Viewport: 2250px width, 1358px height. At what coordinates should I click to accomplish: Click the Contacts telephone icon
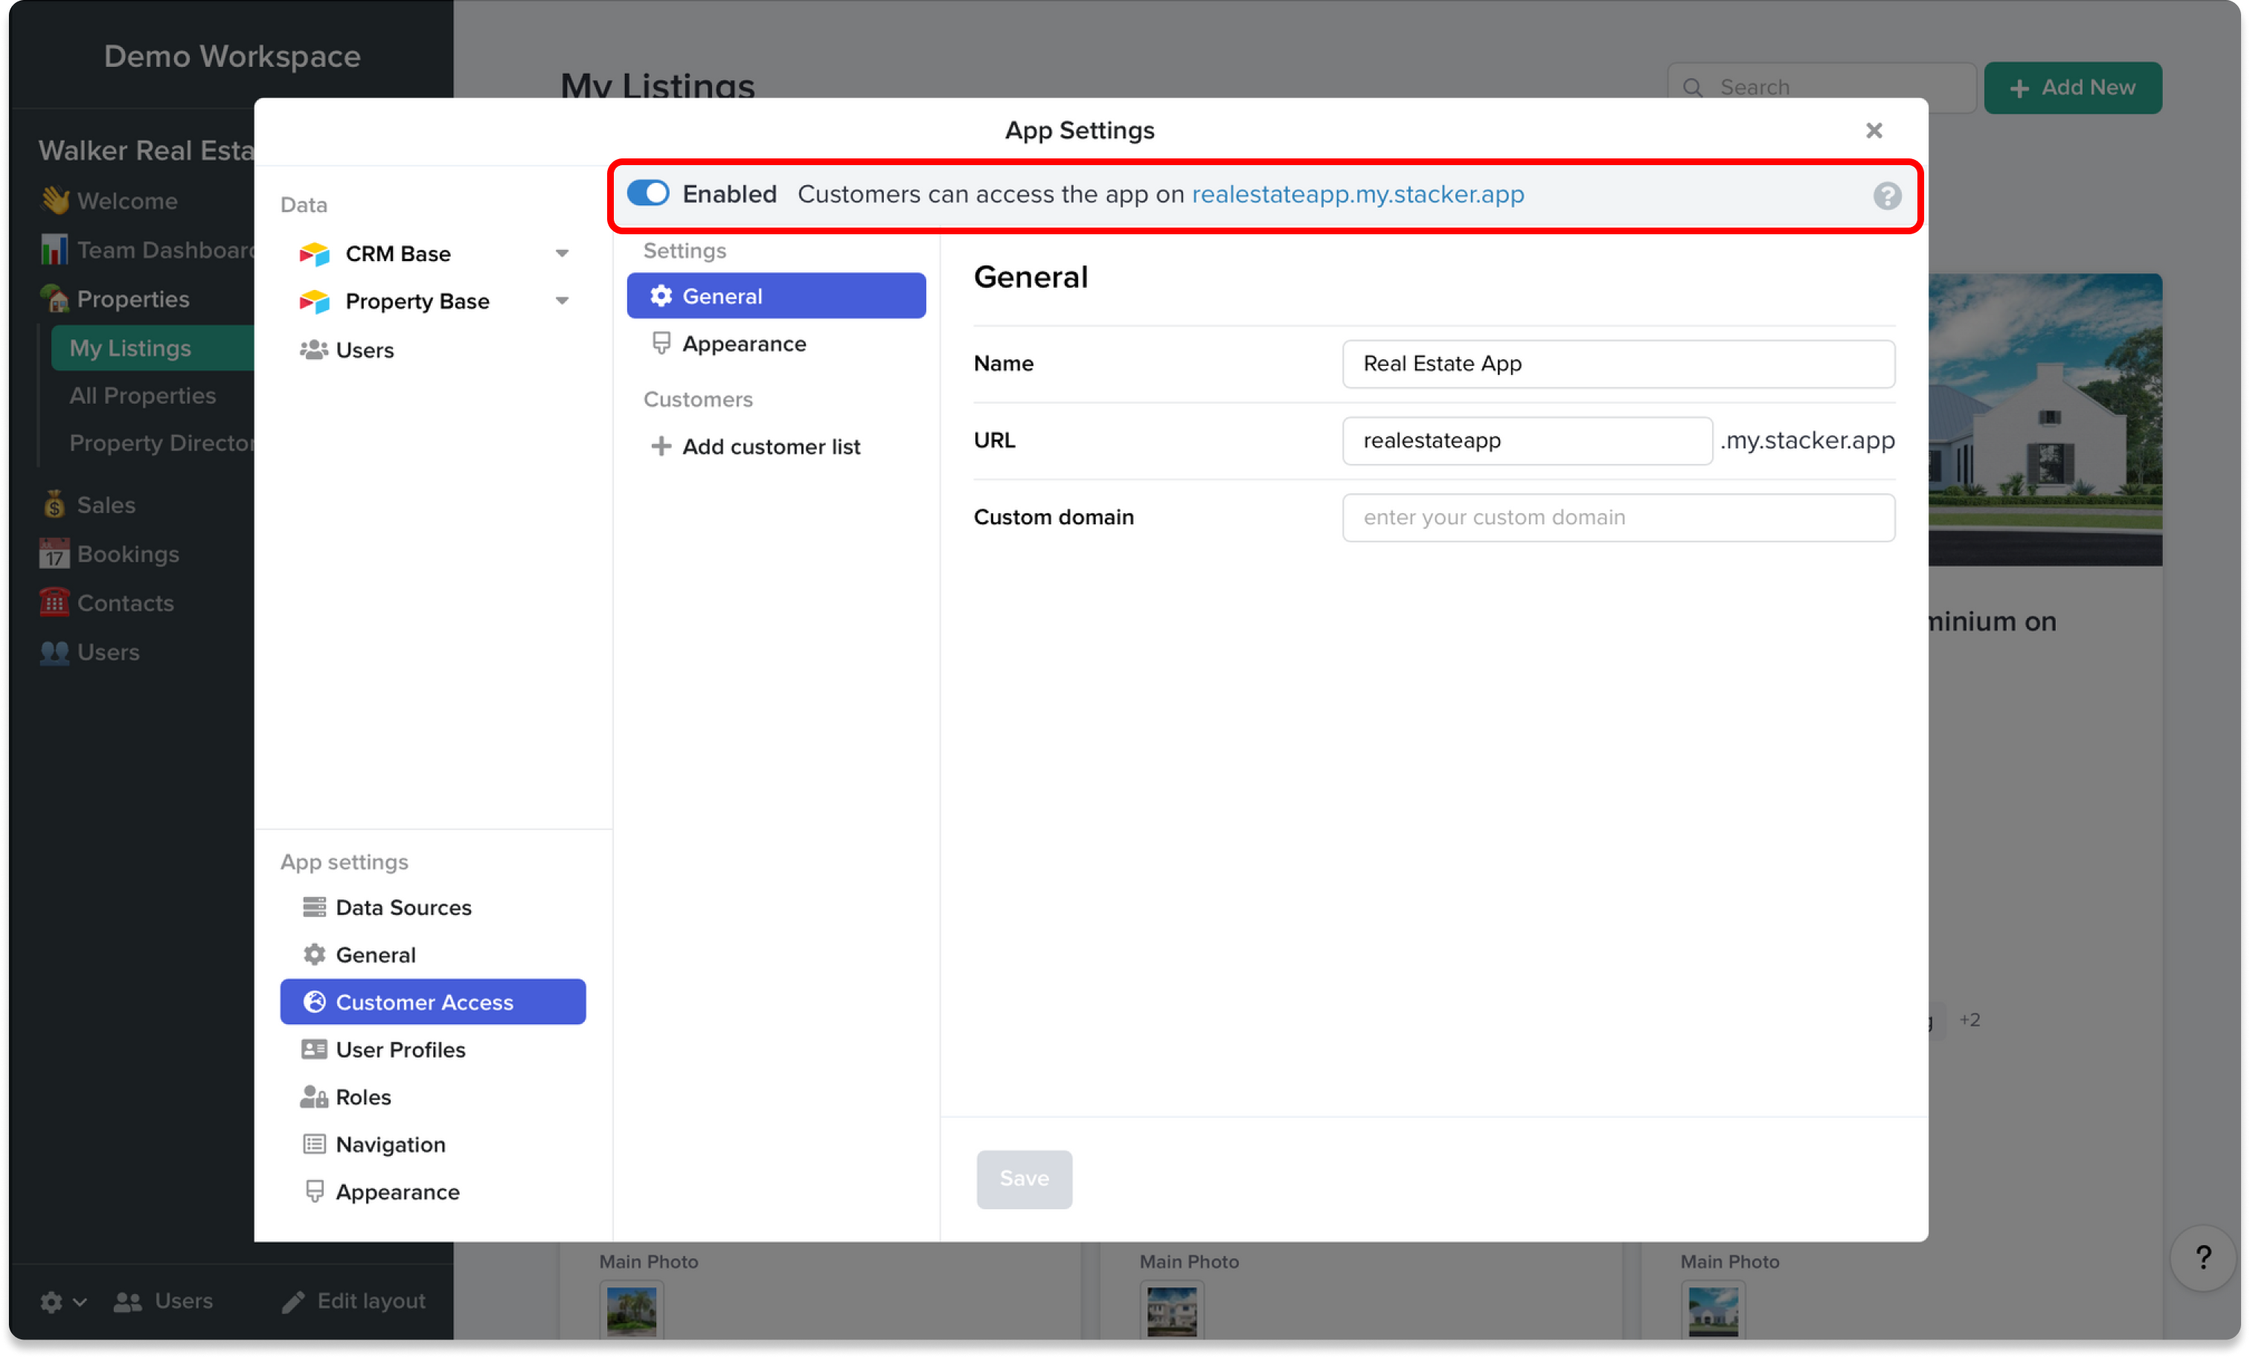click(x=54, y=603)
